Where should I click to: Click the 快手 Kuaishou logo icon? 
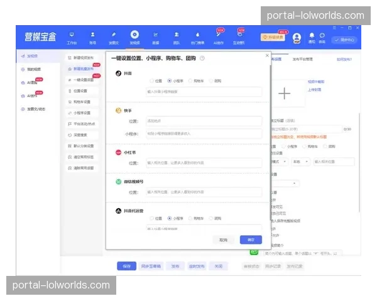[118, 110]
